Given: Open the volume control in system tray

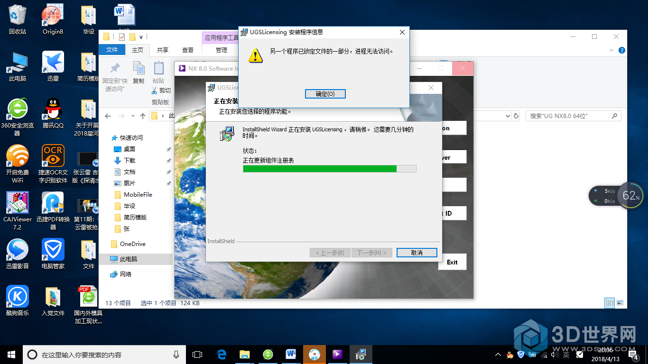Looking at the screenshot, I should pos(554,354).
